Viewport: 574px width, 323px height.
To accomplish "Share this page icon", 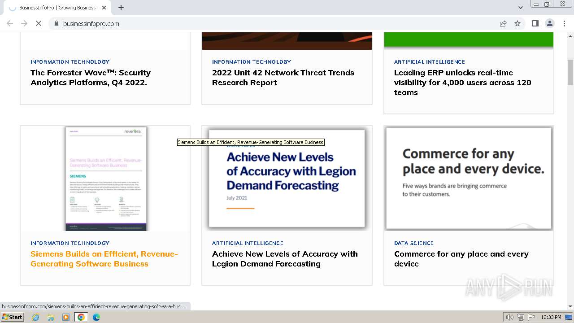I will tap(503, 23).
